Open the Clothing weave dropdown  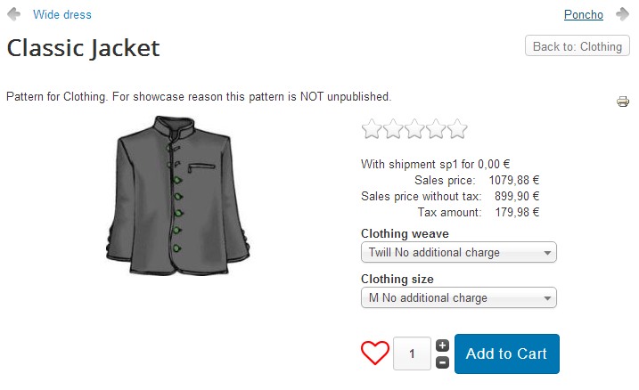[x=458, y=253]
